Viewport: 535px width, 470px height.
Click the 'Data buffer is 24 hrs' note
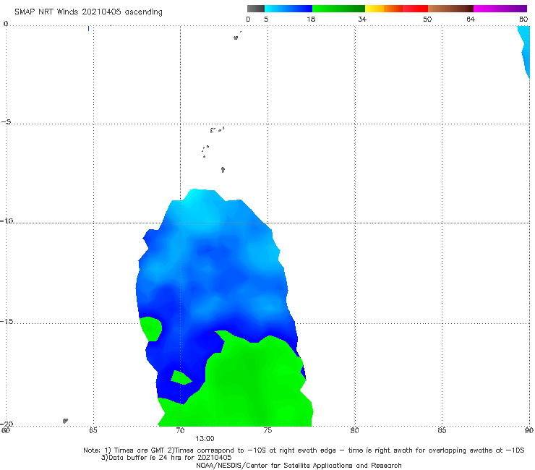(x=166, y=458)
